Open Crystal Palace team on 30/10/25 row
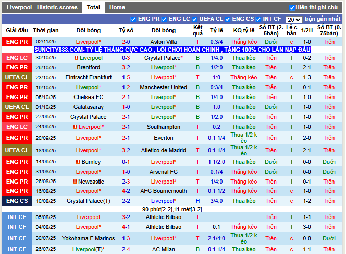 pos(164,58)
